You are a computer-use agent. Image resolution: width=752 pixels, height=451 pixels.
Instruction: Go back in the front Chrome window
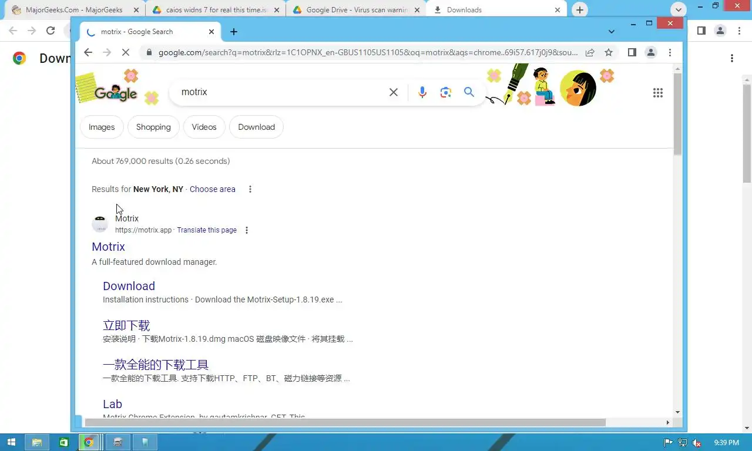tap(88, 52)
